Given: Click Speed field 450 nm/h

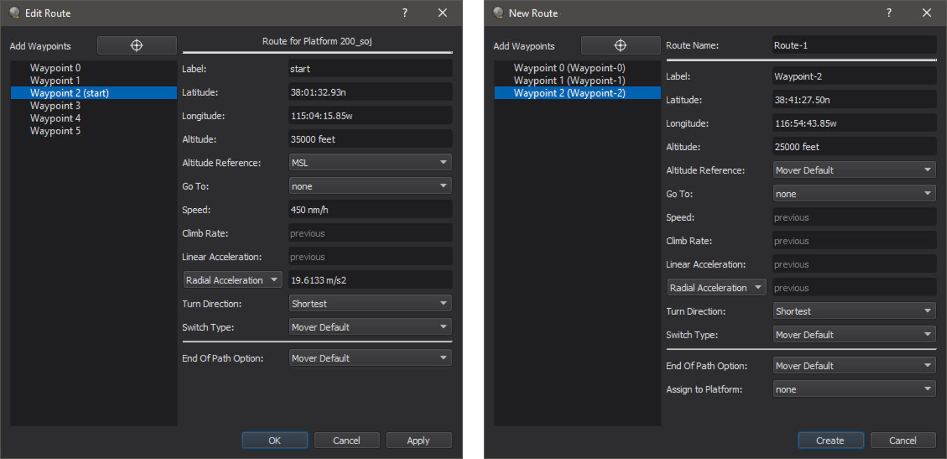Looking at the screenshot, I should 370,210.
